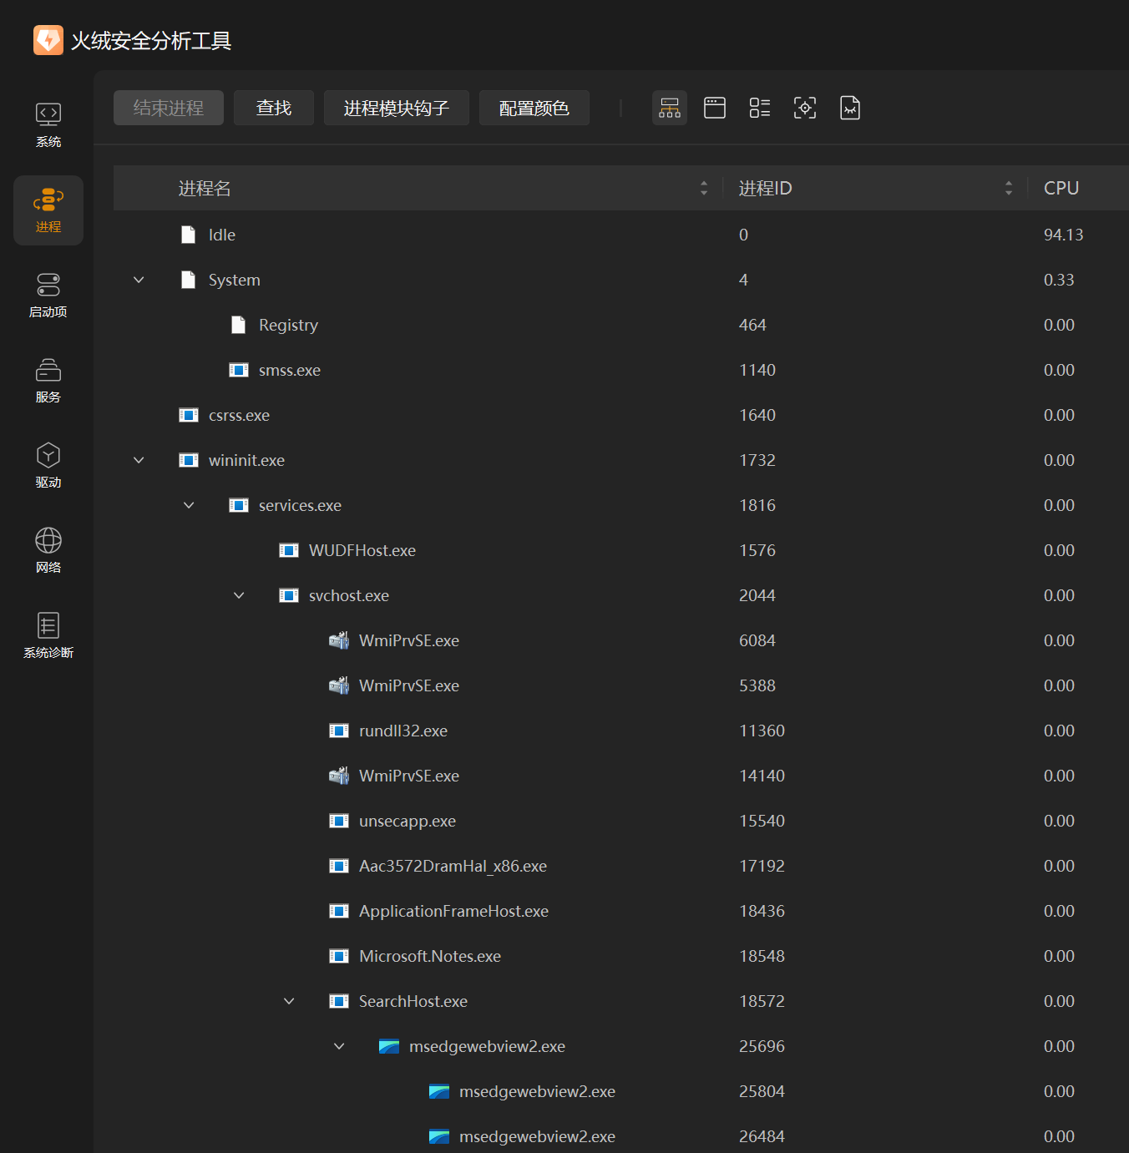Click the Idle file icon
The height and width of the screenshot is (1153, 1129).
point(189,235)
